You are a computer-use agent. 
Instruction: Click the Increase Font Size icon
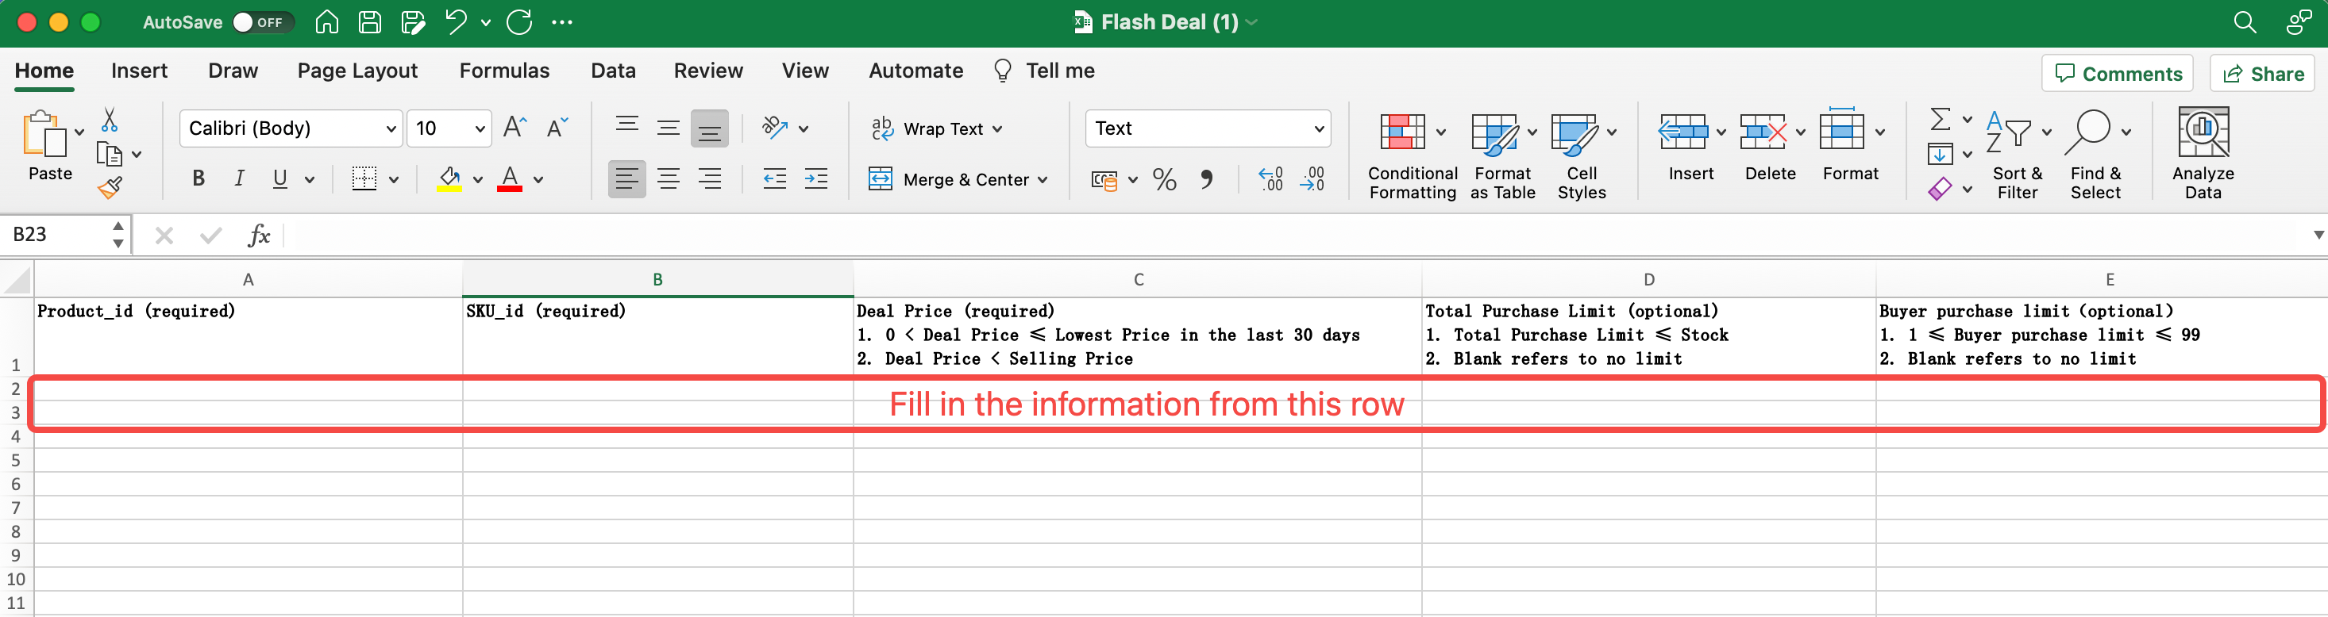(x=515, y=128)
